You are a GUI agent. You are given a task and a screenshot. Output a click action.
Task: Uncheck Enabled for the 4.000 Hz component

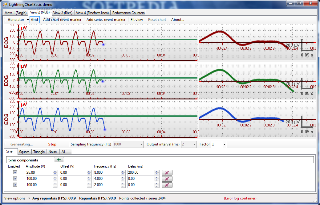15,178
